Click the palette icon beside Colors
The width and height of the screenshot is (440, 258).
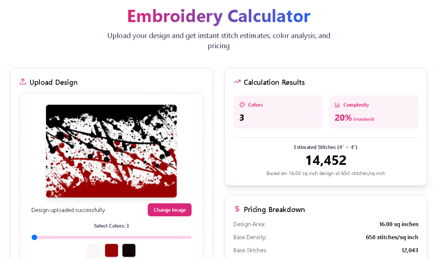coord(242,104)
